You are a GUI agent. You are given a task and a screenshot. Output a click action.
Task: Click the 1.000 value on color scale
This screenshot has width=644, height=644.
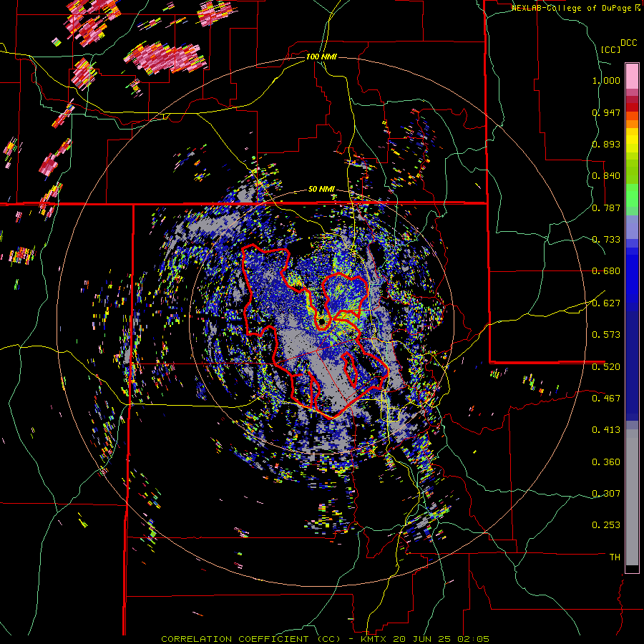(x=606, y=80)
